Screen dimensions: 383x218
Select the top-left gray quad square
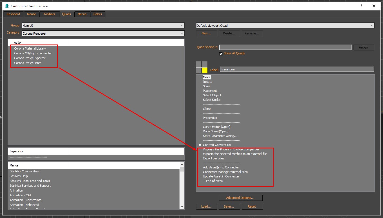click(x=199, y=64)
